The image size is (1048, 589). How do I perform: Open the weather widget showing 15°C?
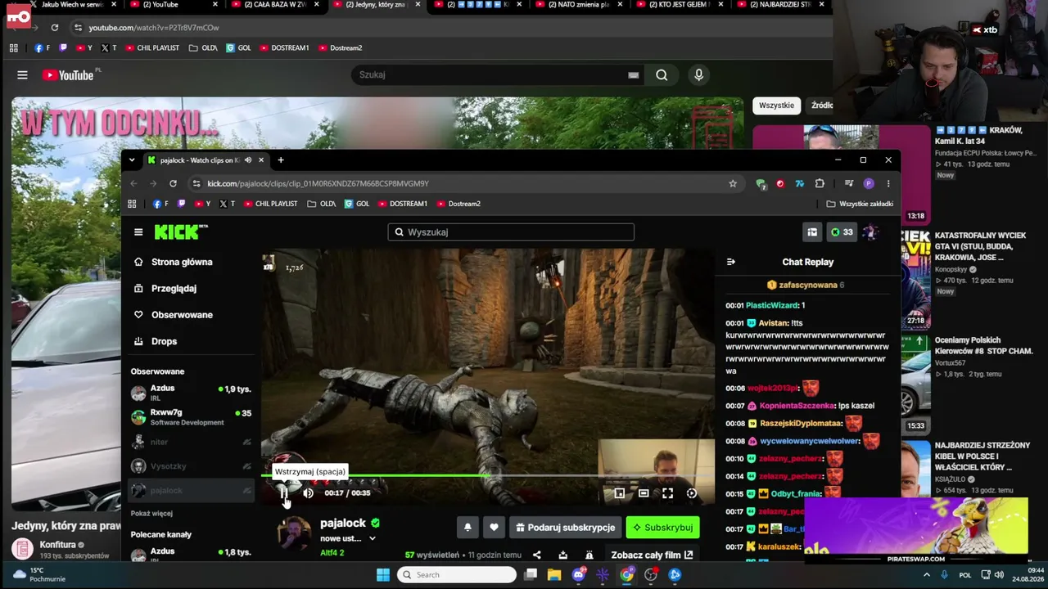click(x=38, y=575)
